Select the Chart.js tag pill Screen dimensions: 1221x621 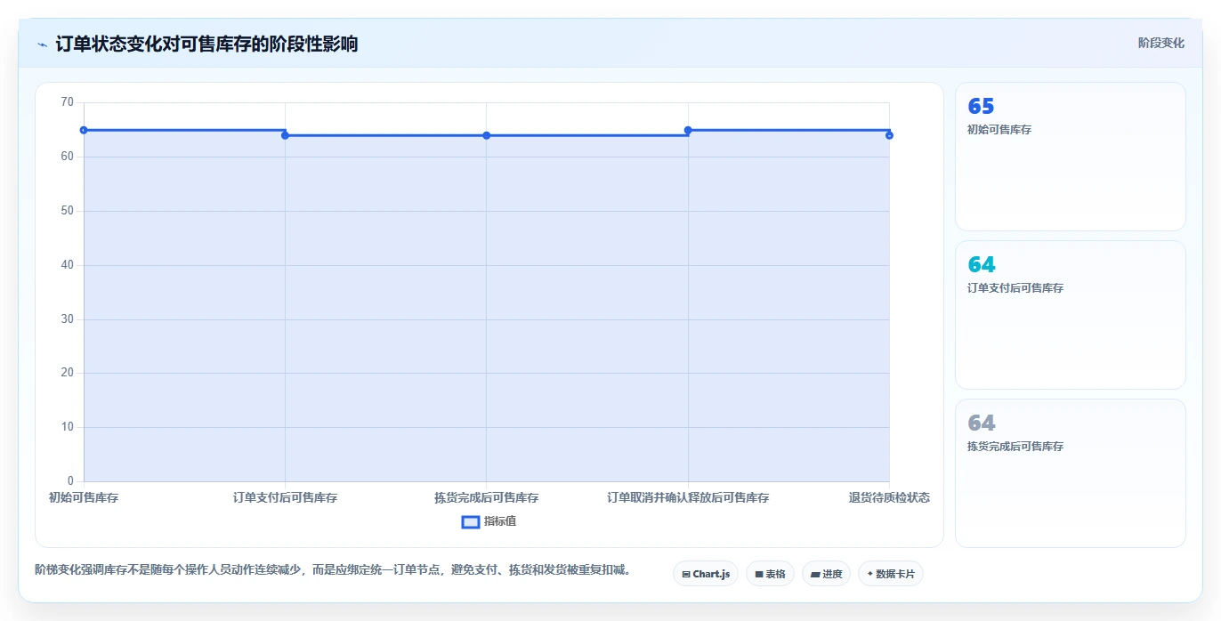(706, 574)
